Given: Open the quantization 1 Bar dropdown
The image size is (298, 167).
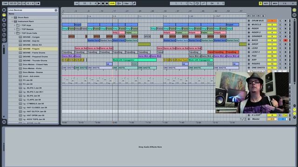Looking at the screenshot, I should [x=127, y=3].
